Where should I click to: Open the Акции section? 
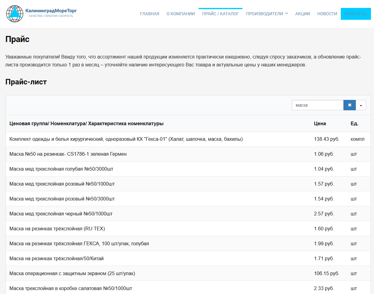[x=302, y=14]
